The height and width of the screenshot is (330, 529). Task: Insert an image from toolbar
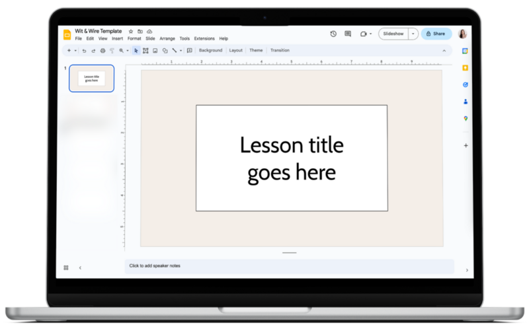(x=155, y=51)
